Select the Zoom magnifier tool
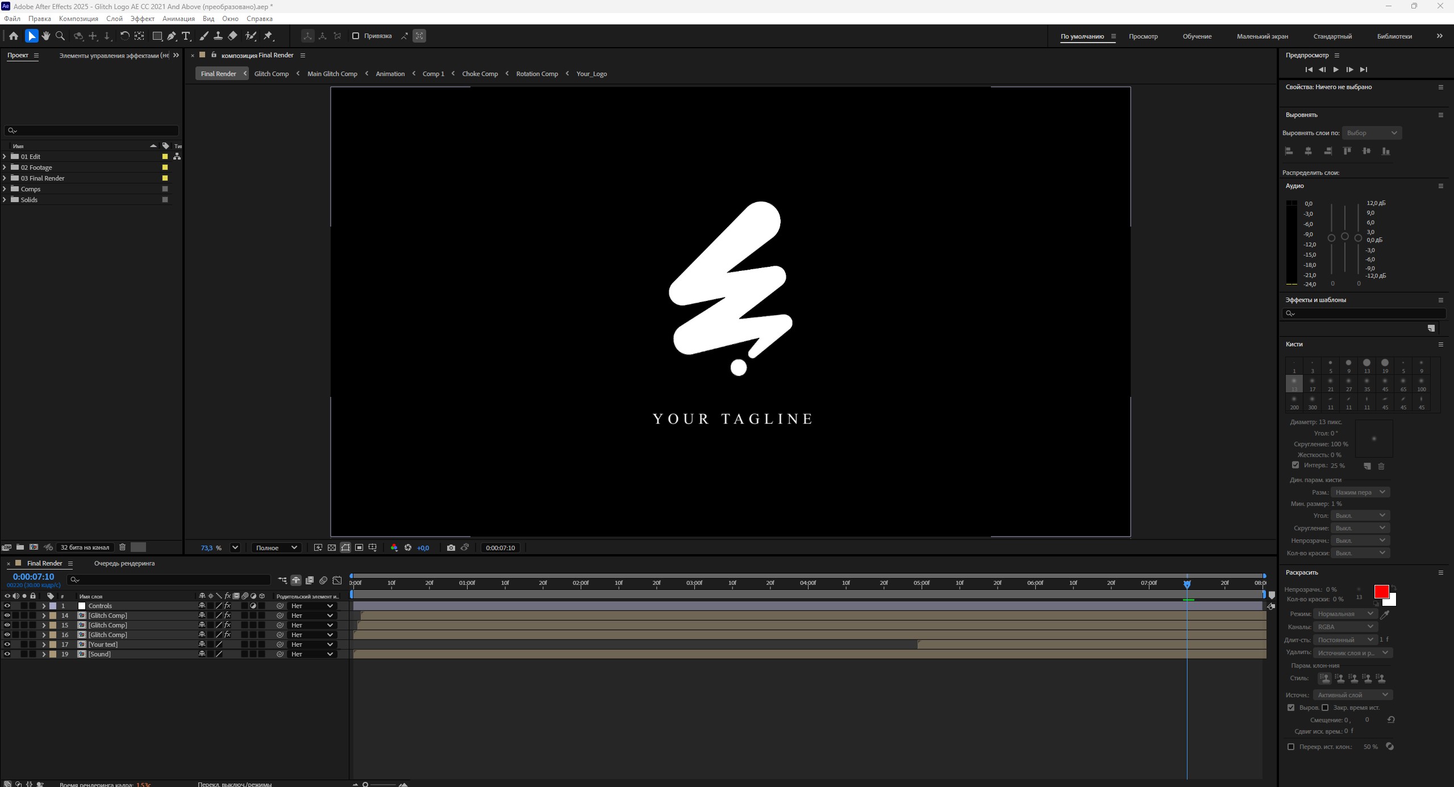 coord(60,36)
